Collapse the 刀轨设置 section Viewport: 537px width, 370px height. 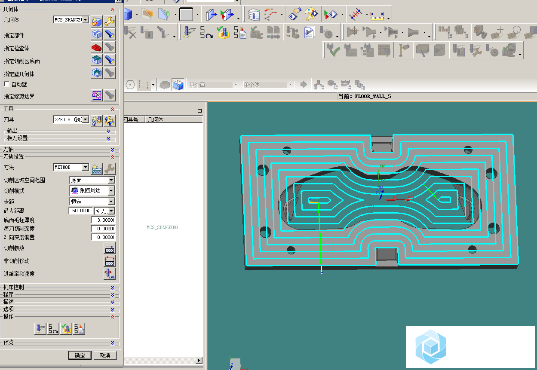pos(112,156)
